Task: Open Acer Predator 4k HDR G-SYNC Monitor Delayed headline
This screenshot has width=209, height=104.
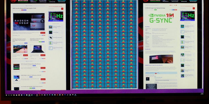Action: pyautogui.click(x=32, y=86)
